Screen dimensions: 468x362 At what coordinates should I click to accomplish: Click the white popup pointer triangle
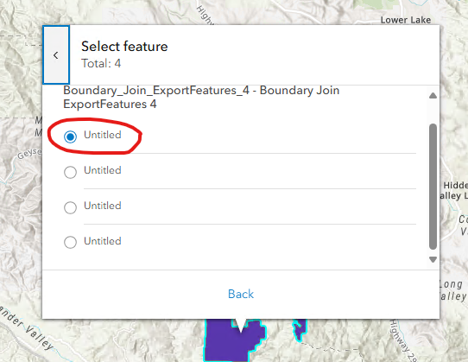(241, 325)
